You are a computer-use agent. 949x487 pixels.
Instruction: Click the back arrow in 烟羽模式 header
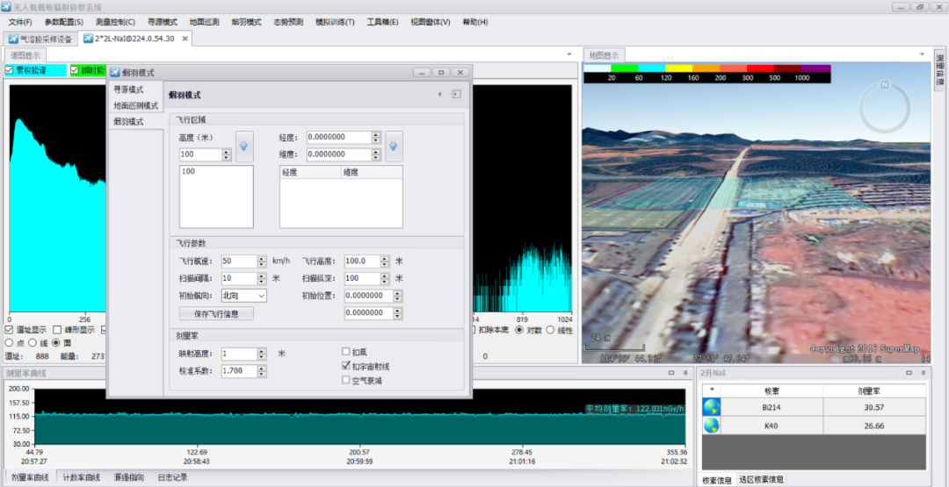pyautogui.click(x=439, y=95)
